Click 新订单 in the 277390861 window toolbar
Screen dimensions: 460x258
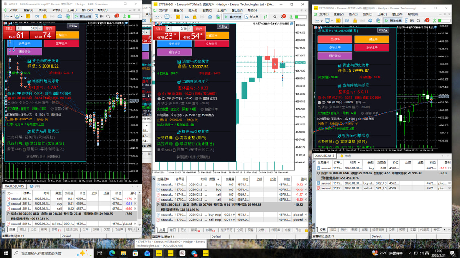252,17
